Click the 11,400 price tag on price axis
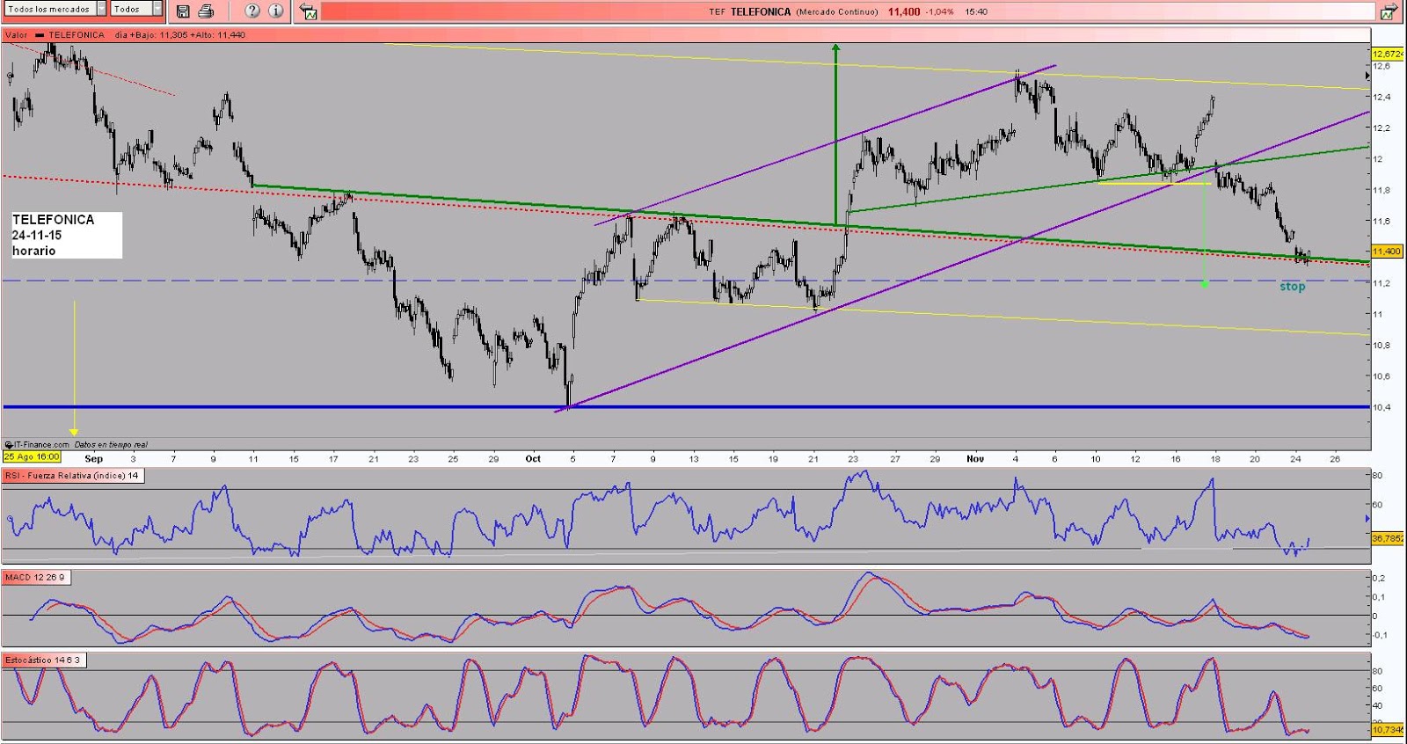The image size is (1407, 744). (x=1386, y=252)
